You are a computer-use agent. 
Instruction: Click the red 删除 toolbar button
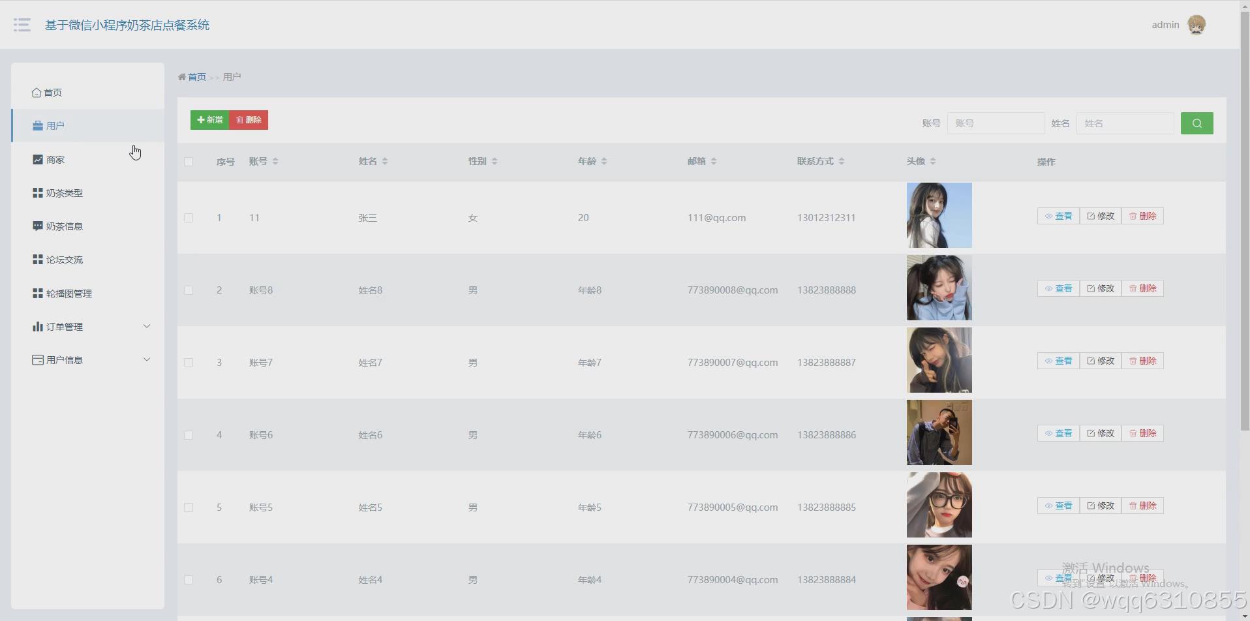coord(249,120)
